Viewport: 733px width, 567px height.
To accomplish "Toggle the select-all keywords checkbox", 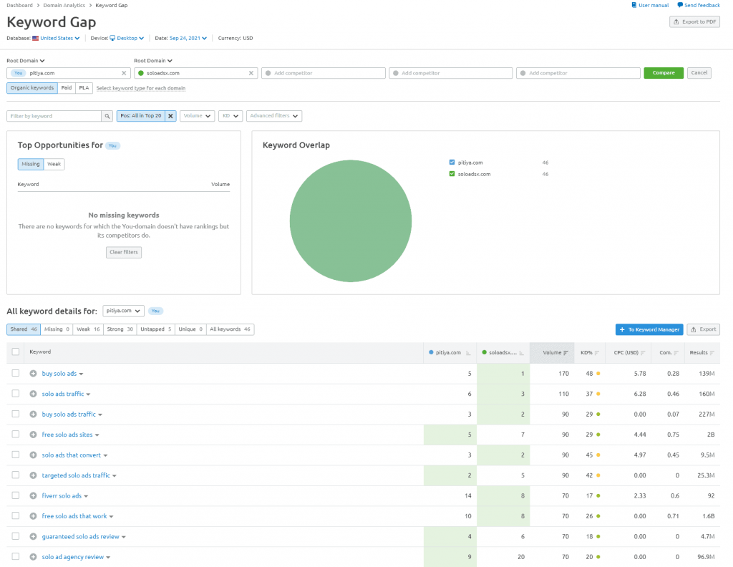I will (16, 352).
